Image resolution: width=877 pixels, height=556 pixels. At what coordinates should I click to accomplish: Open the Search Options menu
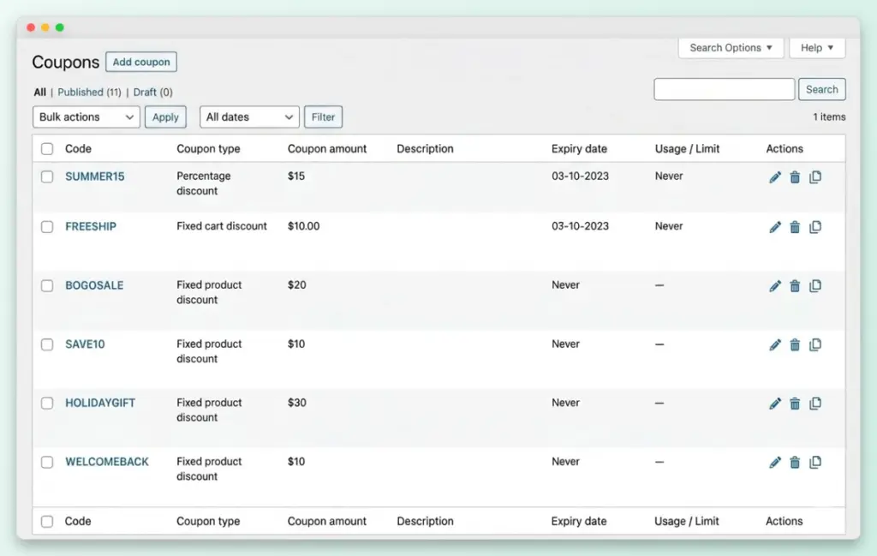click(731, 48)
